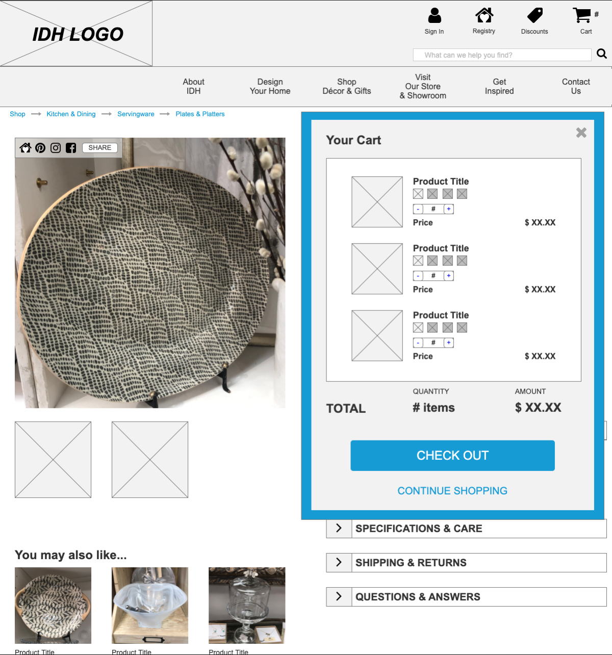
Task: Open the Get Inspired menu item
Action: pyautogui.click(x=499, y=86)
